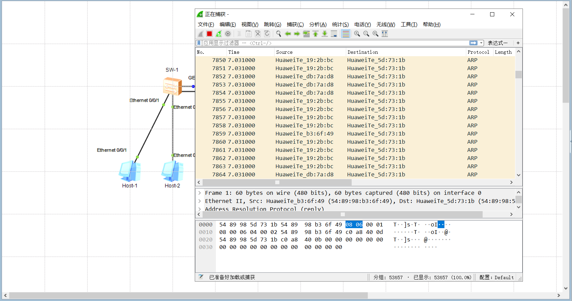Add a filter button with plus

pyautogui.click(x=518, y=43)
